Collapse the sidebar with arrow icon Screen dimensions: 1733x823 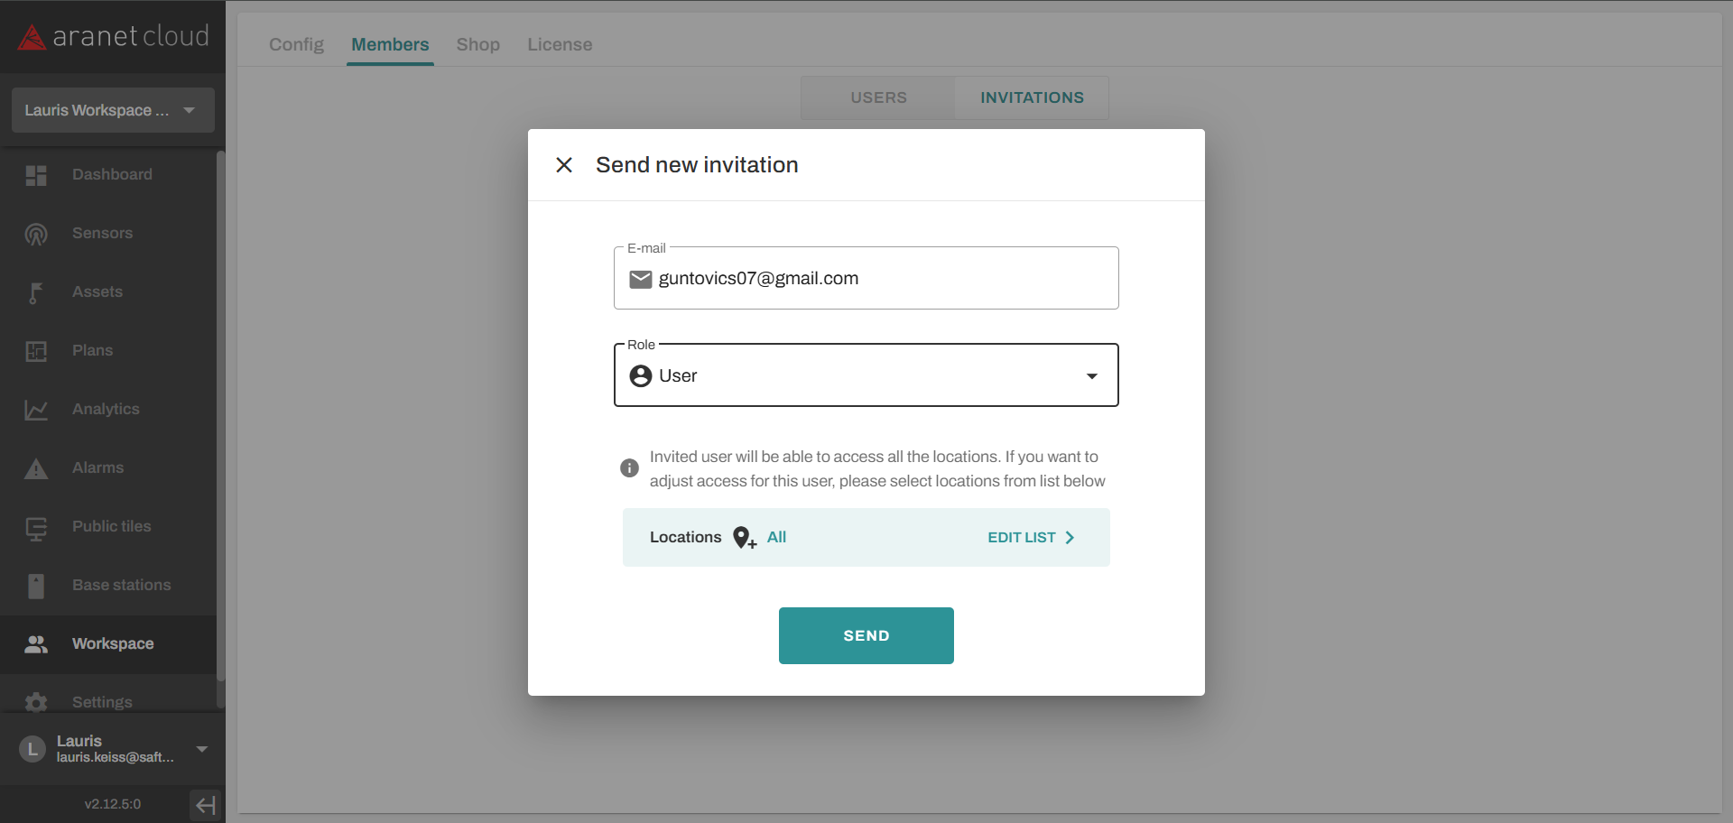click(x=206, y=804)
